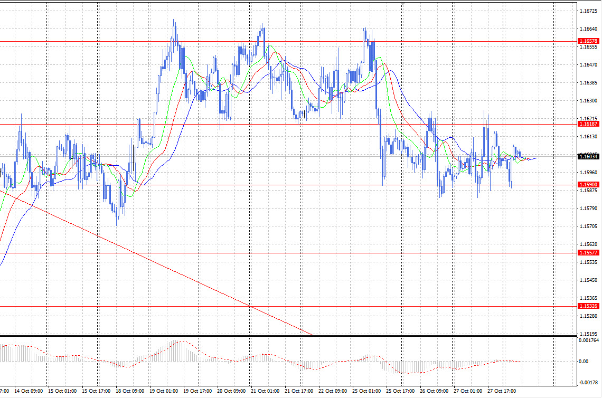Click the -0.00178 indicator scale value
The width and height of the screenshot is (602, 398).
tap(589, 382)
